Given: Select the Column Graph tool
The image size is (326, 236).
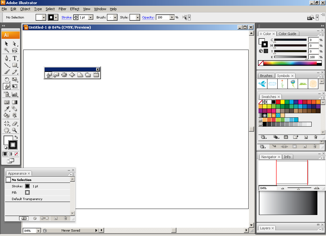Looking at the screenshot, I should coord(14,94).
